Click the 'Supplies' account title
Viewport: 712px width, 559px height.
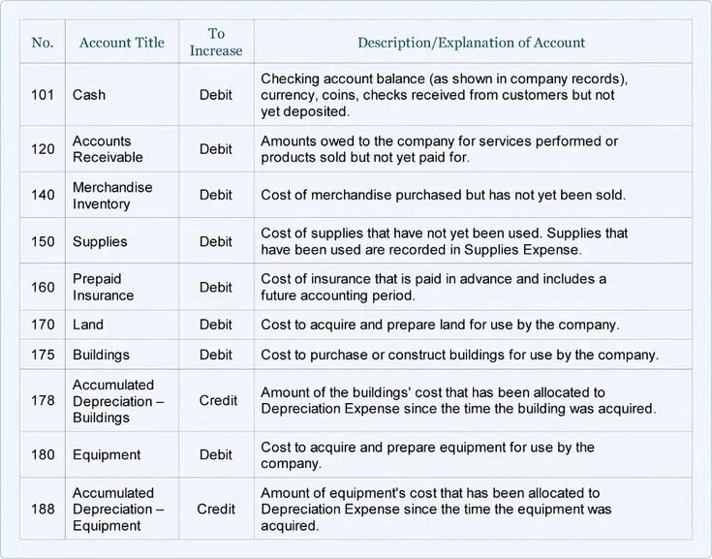click(100, 241)
